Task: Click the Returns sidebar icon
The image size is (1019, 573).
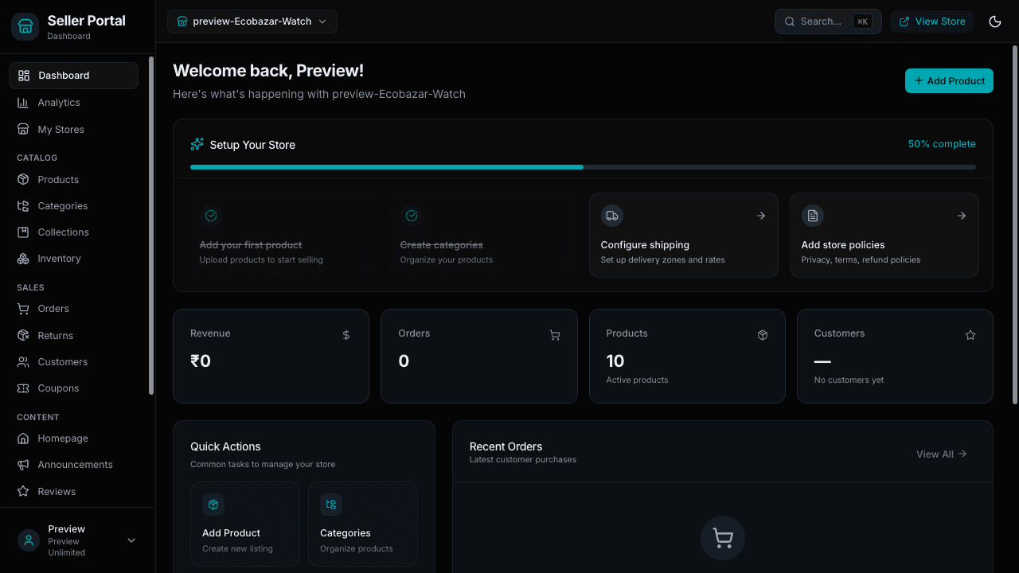Action: click(x=23, y=336)
